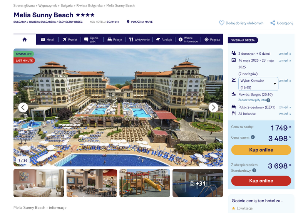
Task: Show previous photo with left arrow
Action: click(x=23, y=107)
